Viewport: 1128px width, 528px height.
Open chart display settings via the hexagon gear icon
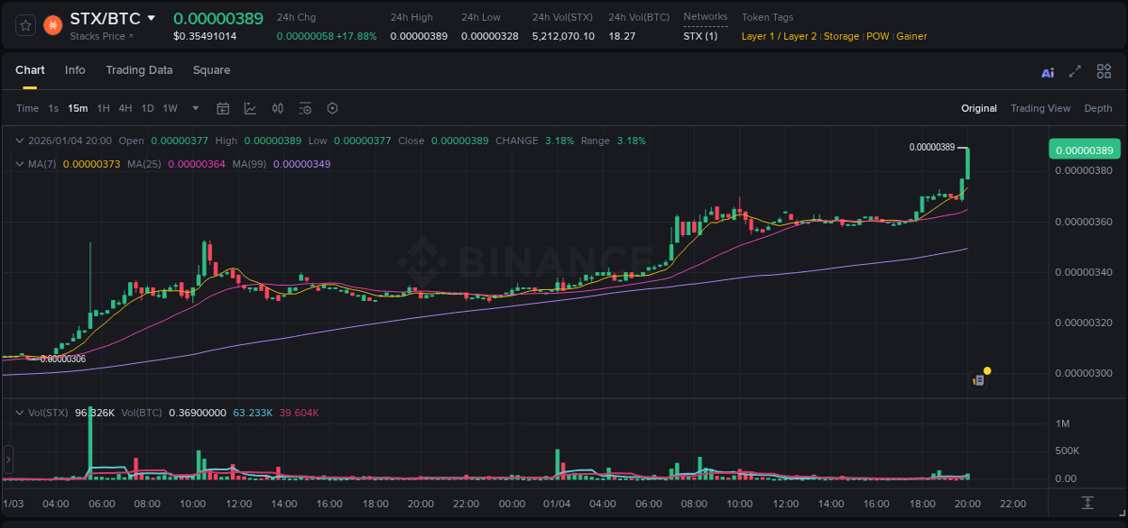click(332, 108)
